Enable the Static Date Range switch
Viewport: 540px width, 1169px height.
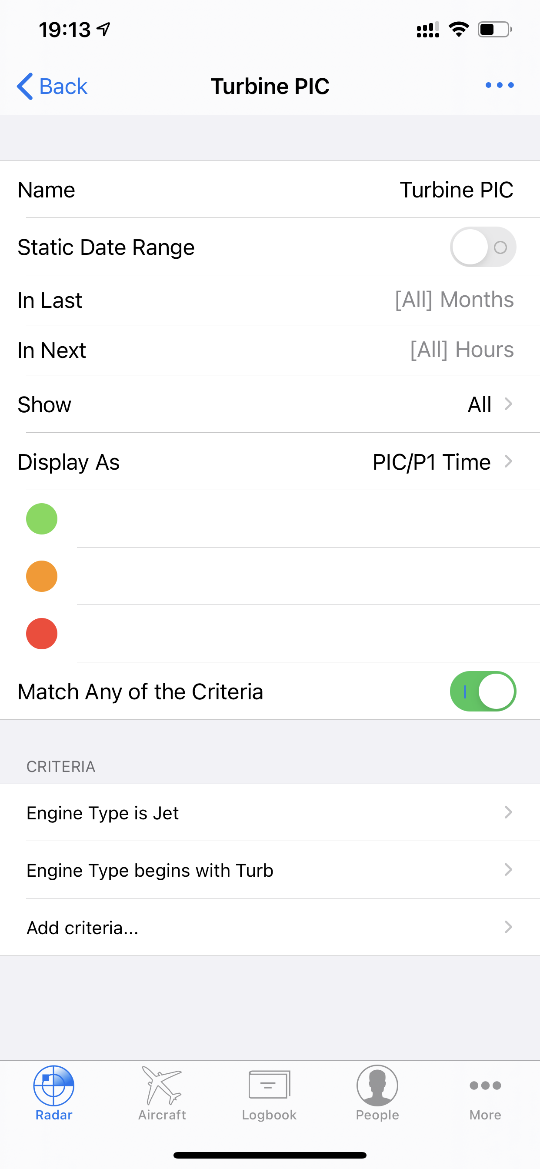coord(483,247)
